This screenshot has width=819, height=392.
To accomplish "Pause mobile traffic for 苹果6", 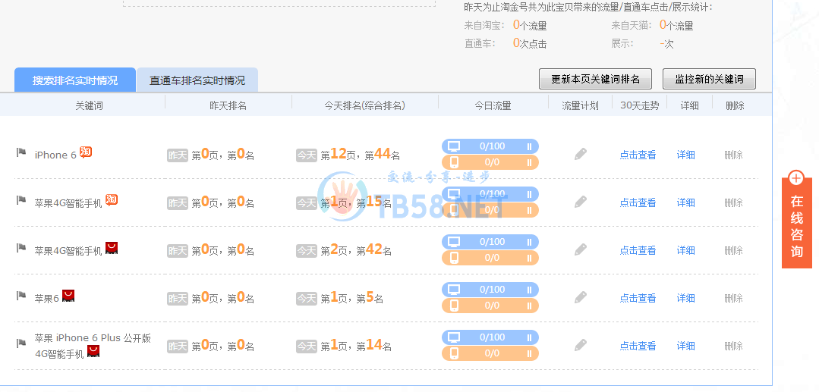I will tap(529, 306).
